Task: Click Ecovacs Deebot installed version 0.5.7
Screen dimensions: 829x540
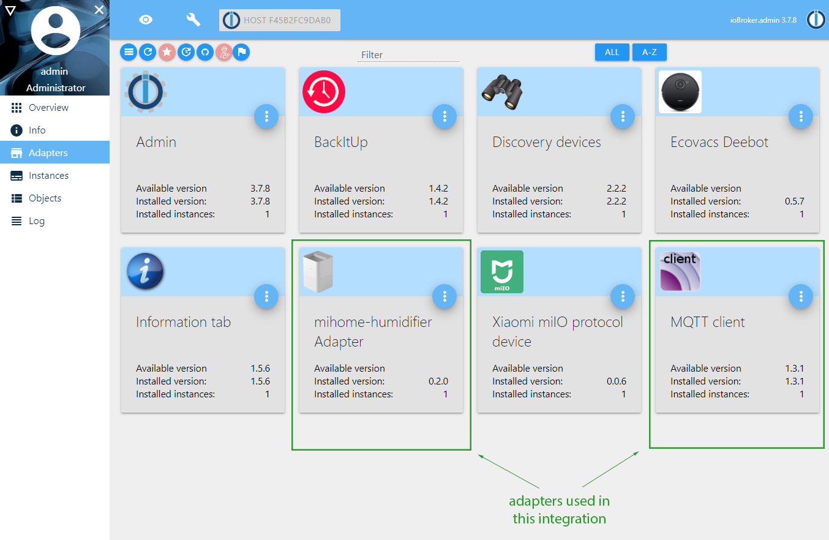Action: click(794, 201)
